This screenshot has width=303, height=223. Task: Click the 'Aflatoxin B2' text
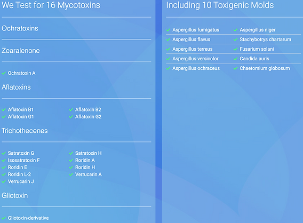(x=88, y=109)
